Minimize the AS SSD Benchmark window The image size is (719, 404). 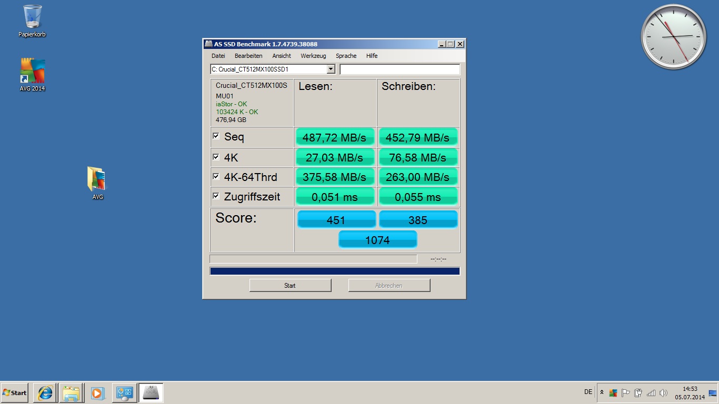click(442, 44)
